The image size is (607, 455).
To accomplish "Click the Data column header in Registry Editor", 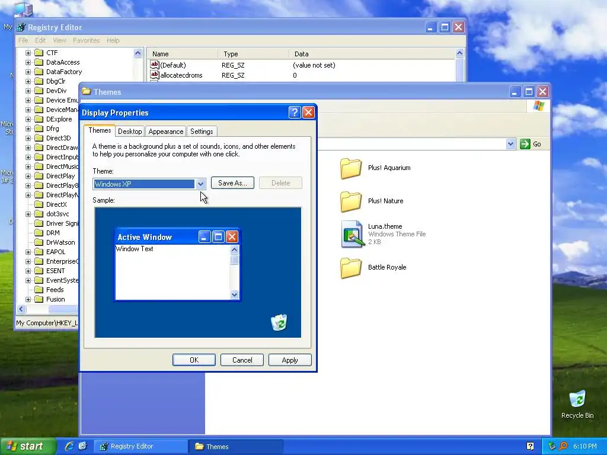I will coord(372,54).
